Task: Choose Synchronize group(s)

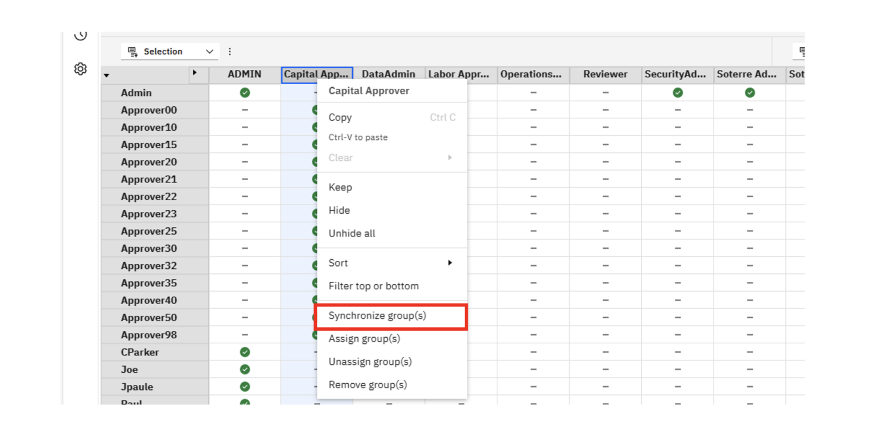Action: [392, 315]
